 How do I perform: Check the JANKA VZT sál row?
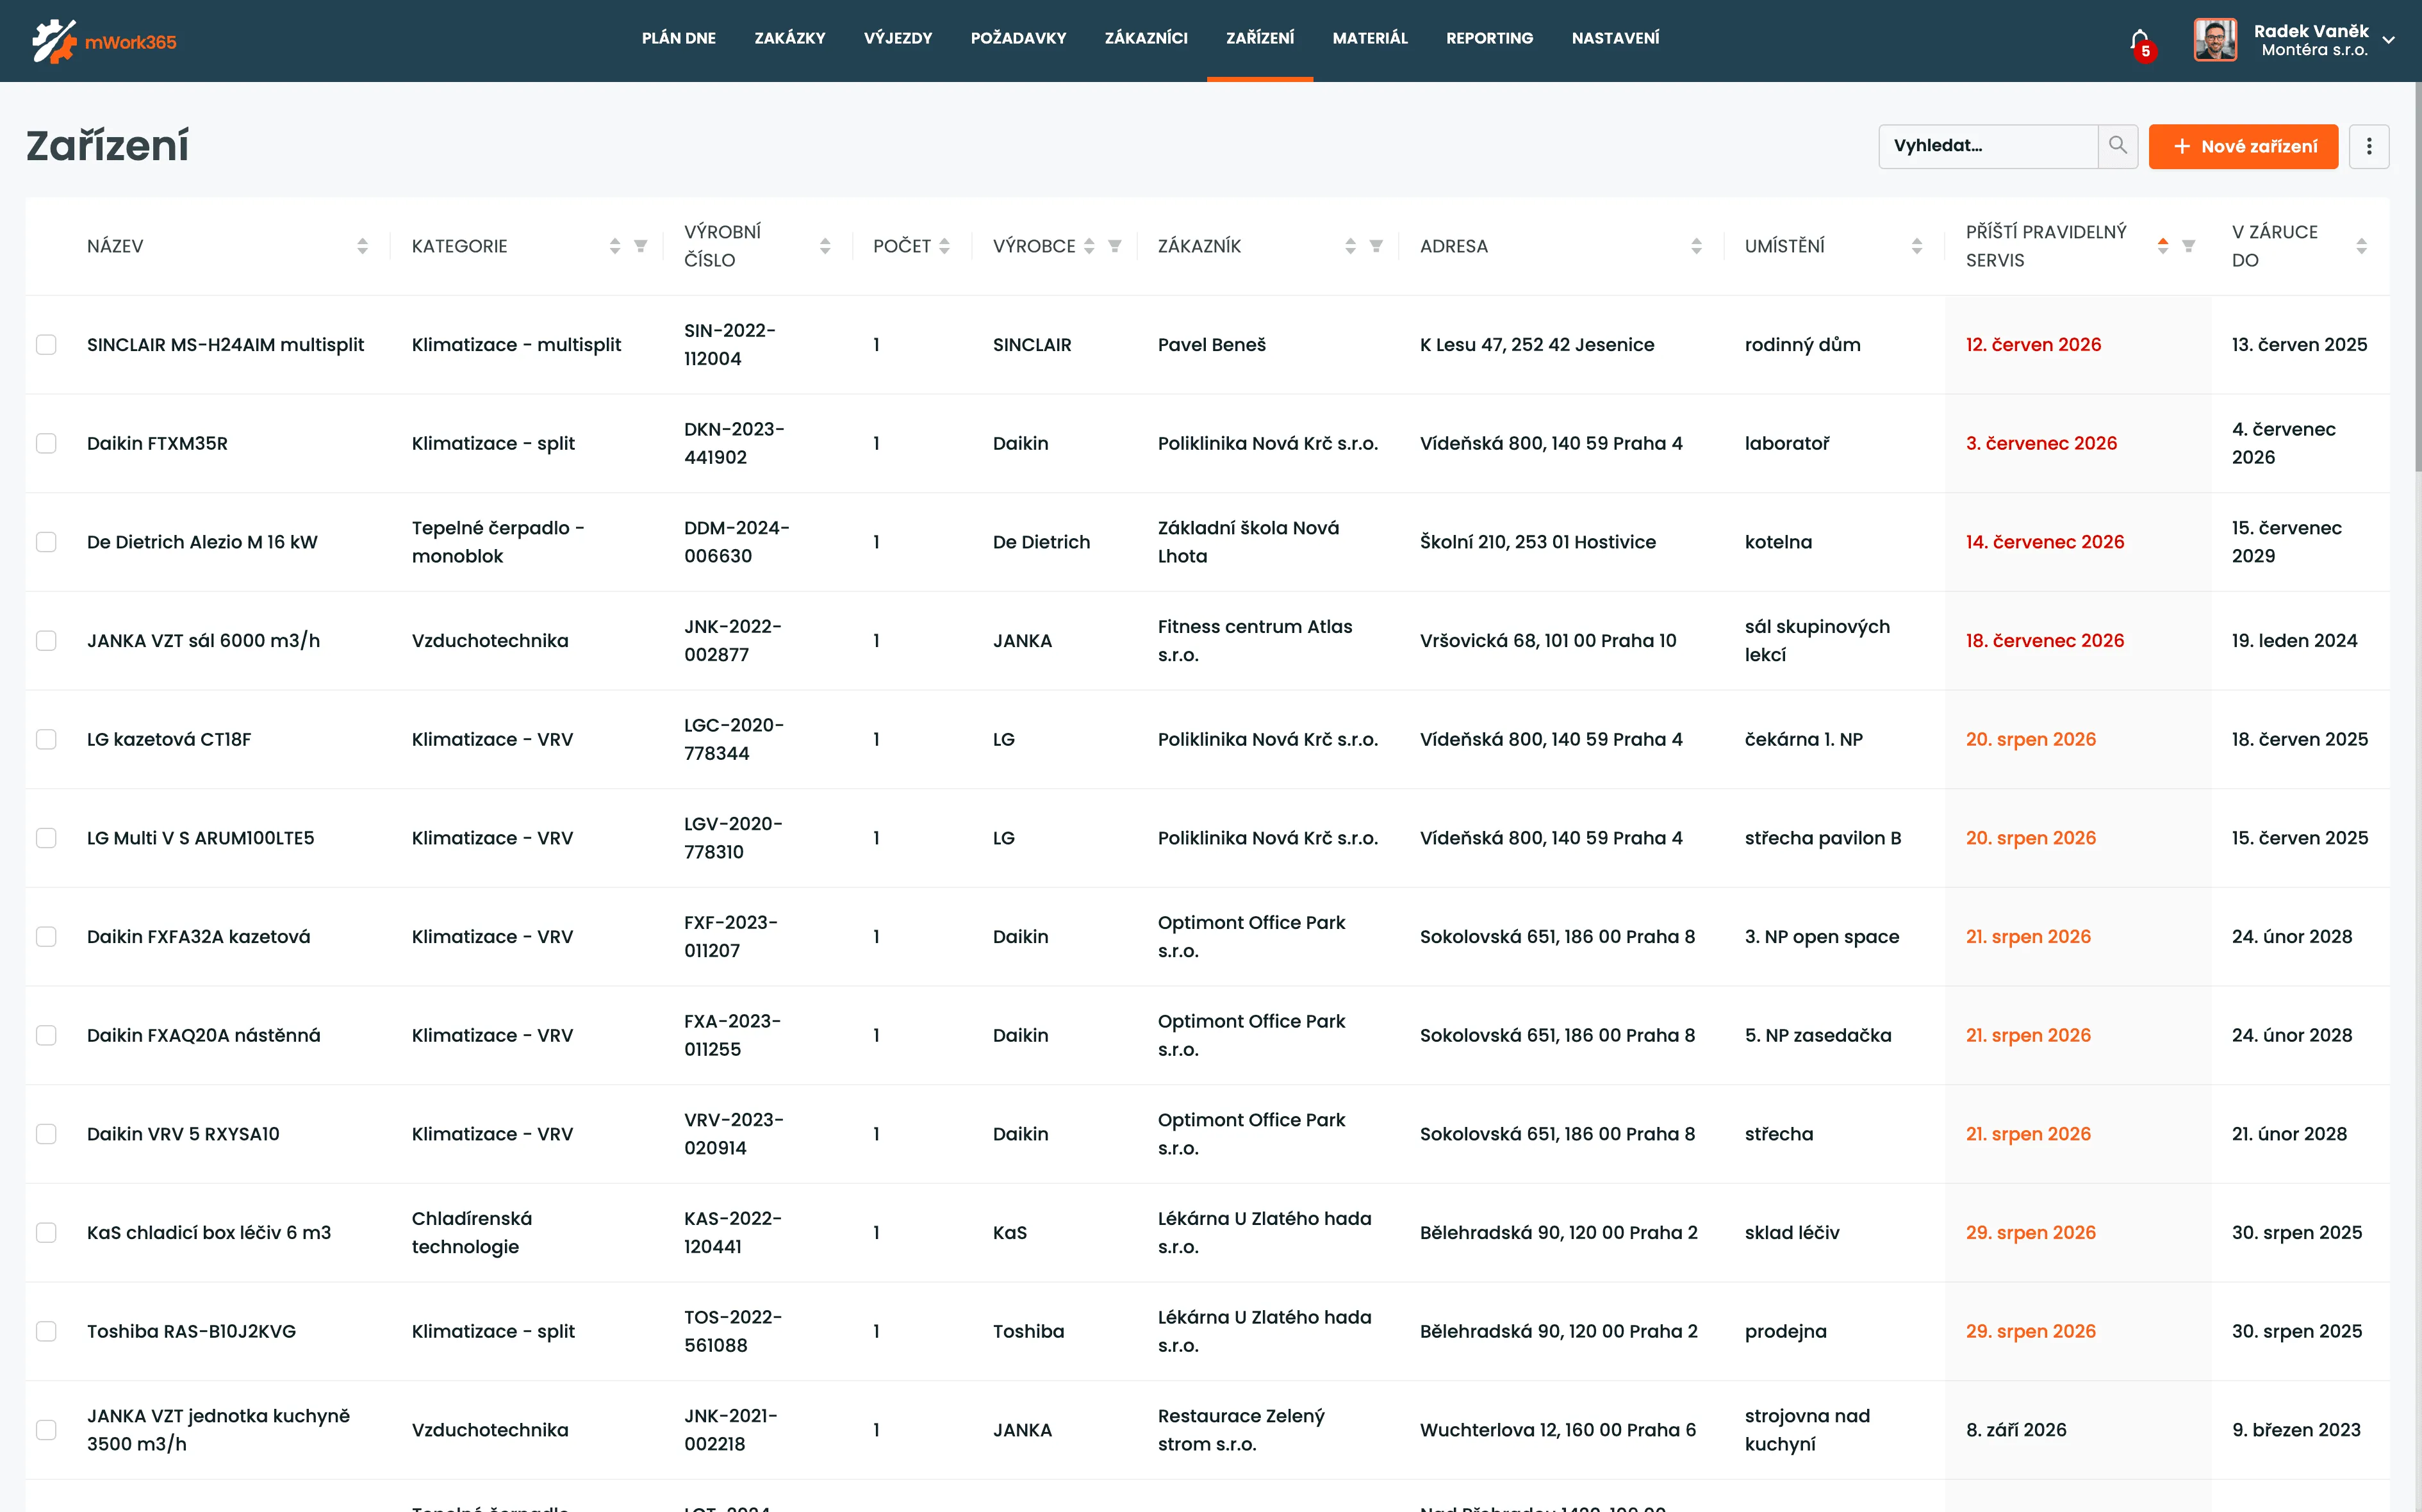46,641
